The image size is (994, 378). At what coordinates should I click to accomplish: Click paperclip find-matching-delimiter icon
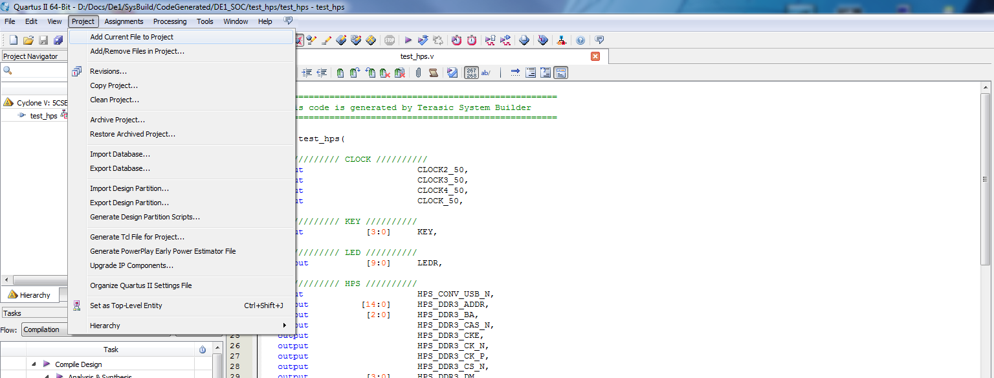419,72
